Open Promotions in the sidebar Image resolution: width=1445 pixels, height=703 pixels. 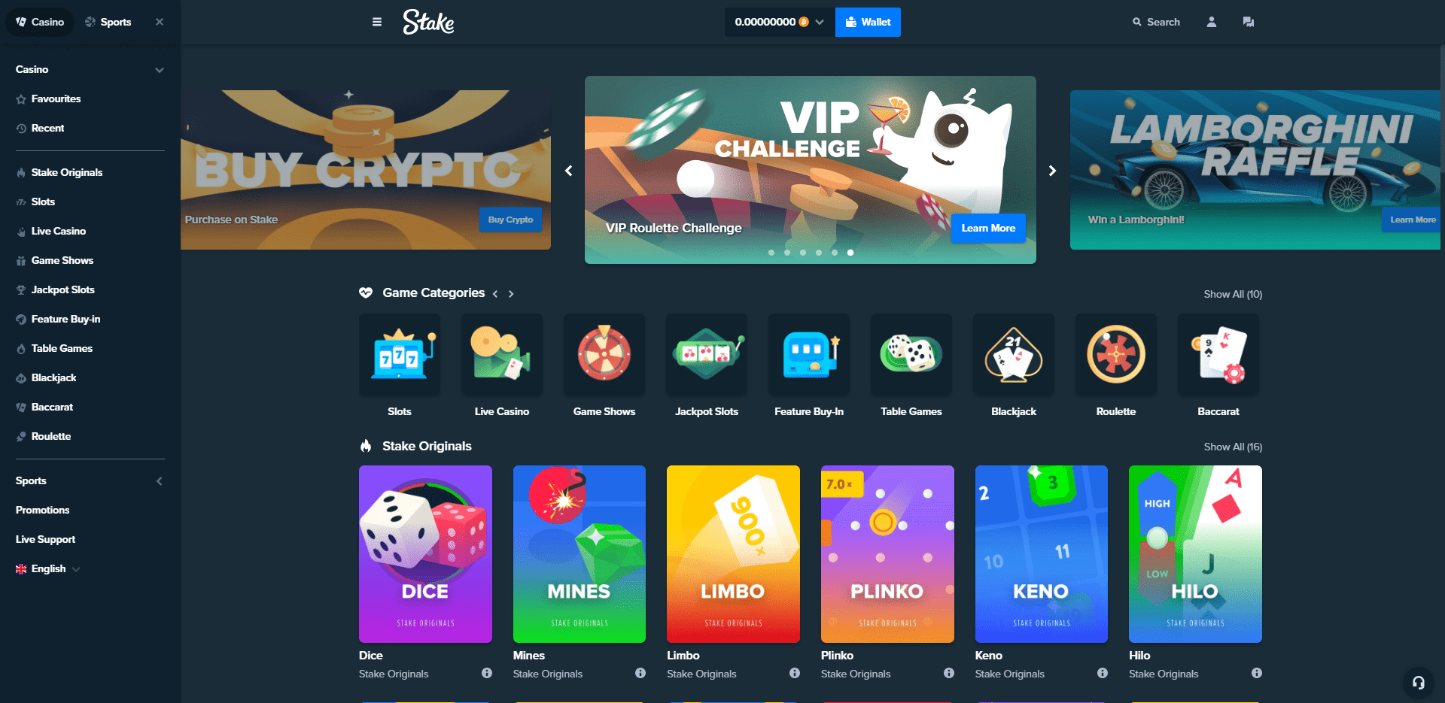pos(43,510)
